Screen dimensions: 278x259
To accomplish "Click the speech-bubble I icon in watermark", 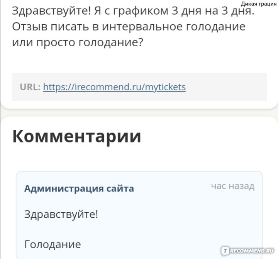I will (x=225, y=251).
